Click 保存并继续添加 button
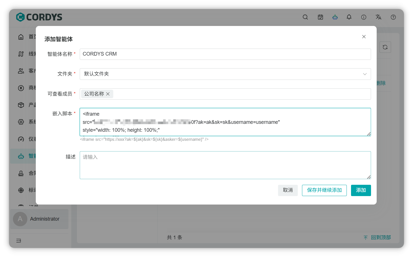413x257 pixels. [x=324, y=190]
